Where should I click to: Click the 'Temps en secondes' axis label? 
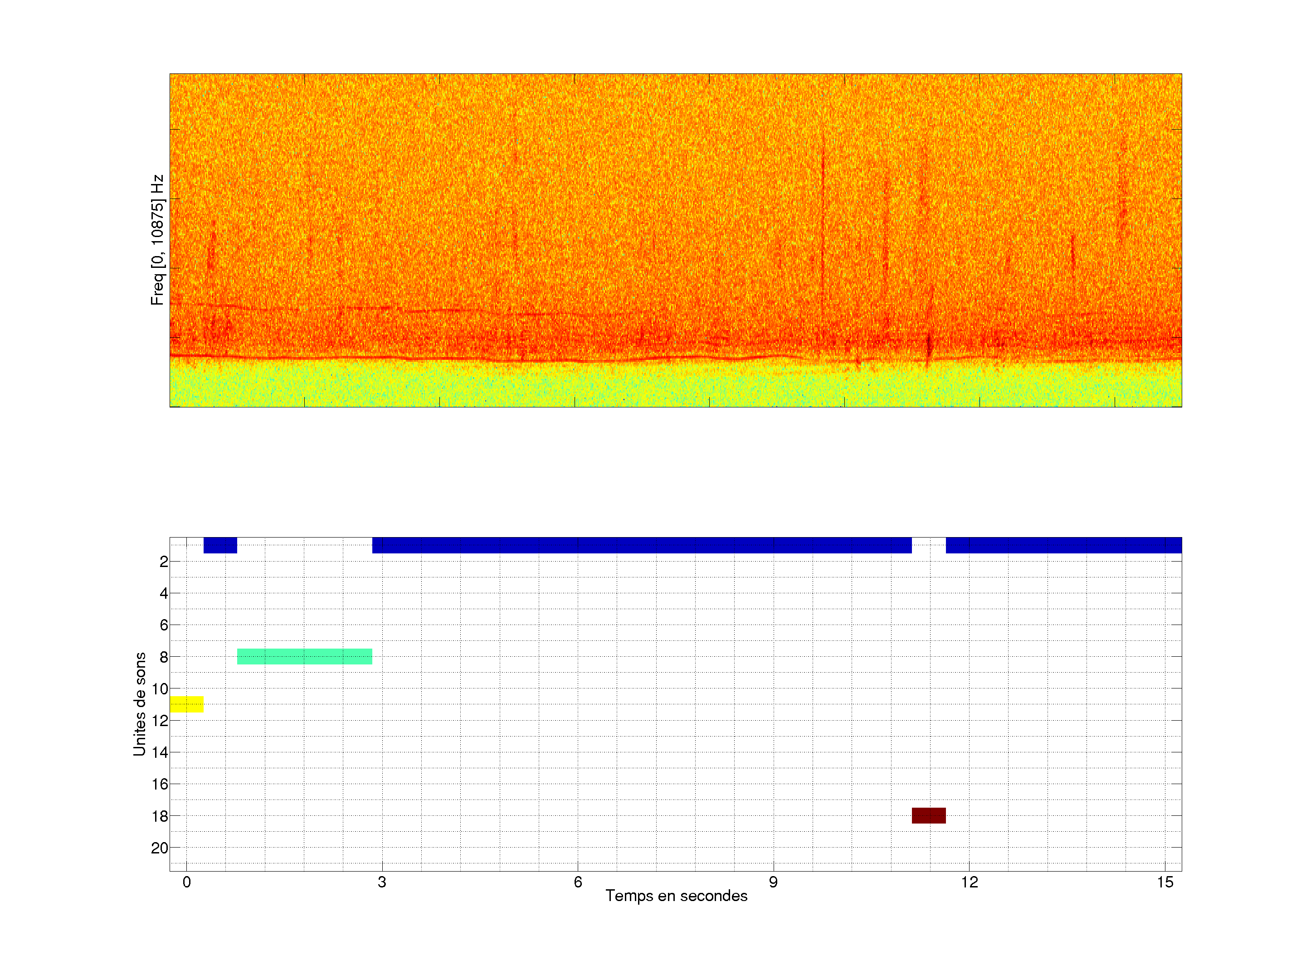point(676,896)
